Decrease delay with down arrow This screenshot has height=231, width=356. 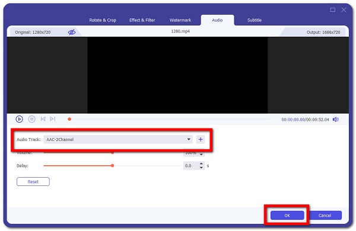[x=201, y=168]
